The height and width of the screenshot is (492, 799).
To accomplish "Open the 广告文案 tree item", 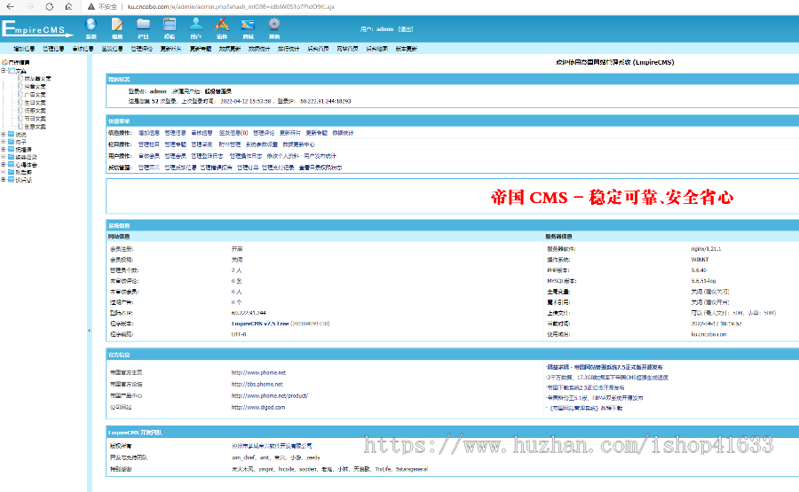I will 36,95.
